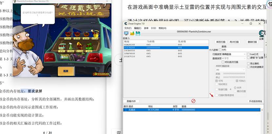Toggle the 十六进制 hex checkbox
Image resolution: width=272 pixels, height=134 pixels.
pyautogui.click(x=220, y=50)
